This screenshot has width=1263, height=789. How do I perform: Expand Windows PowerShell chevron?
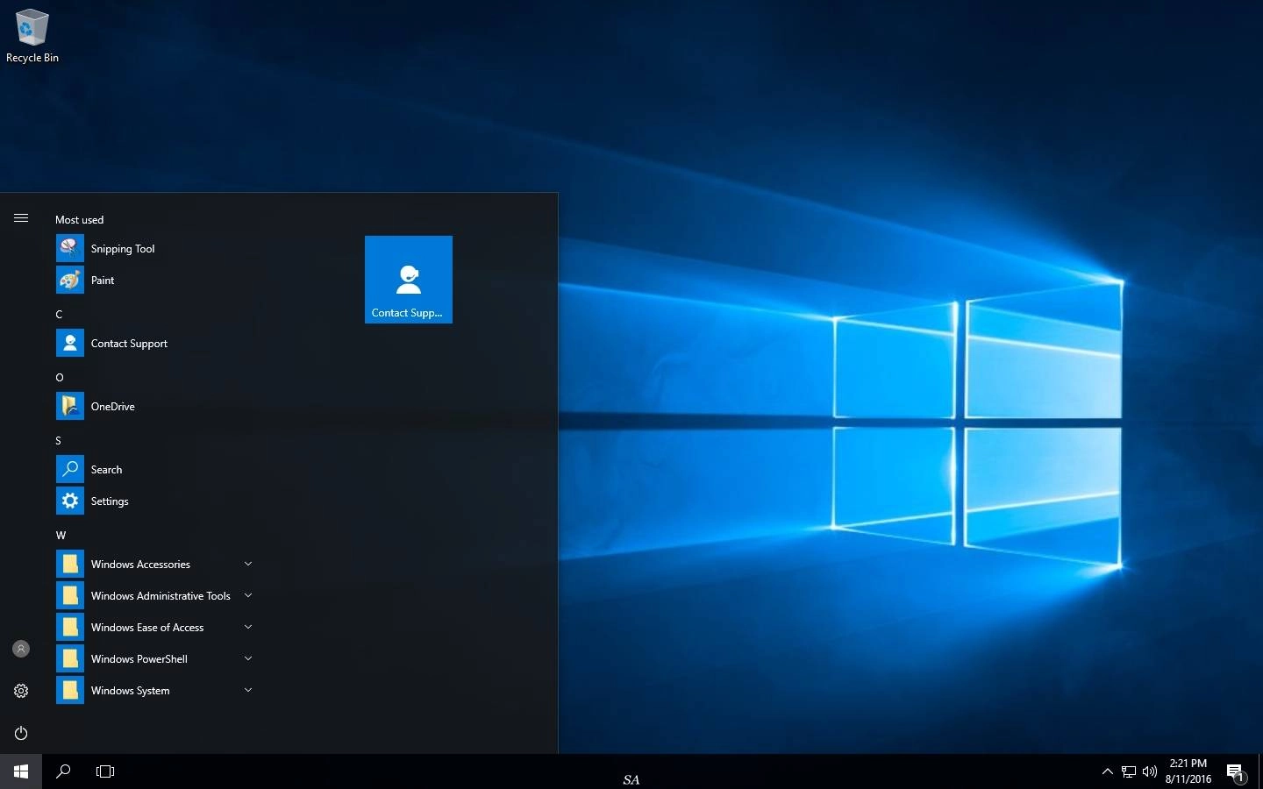[x=248, y=658]
